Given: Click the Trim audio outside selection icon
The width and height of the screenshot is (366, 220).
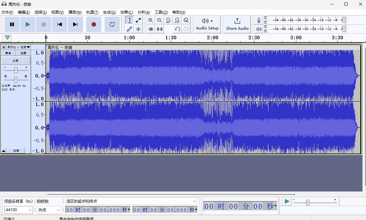Looking at the screenshot, I should tap(151, 29).
